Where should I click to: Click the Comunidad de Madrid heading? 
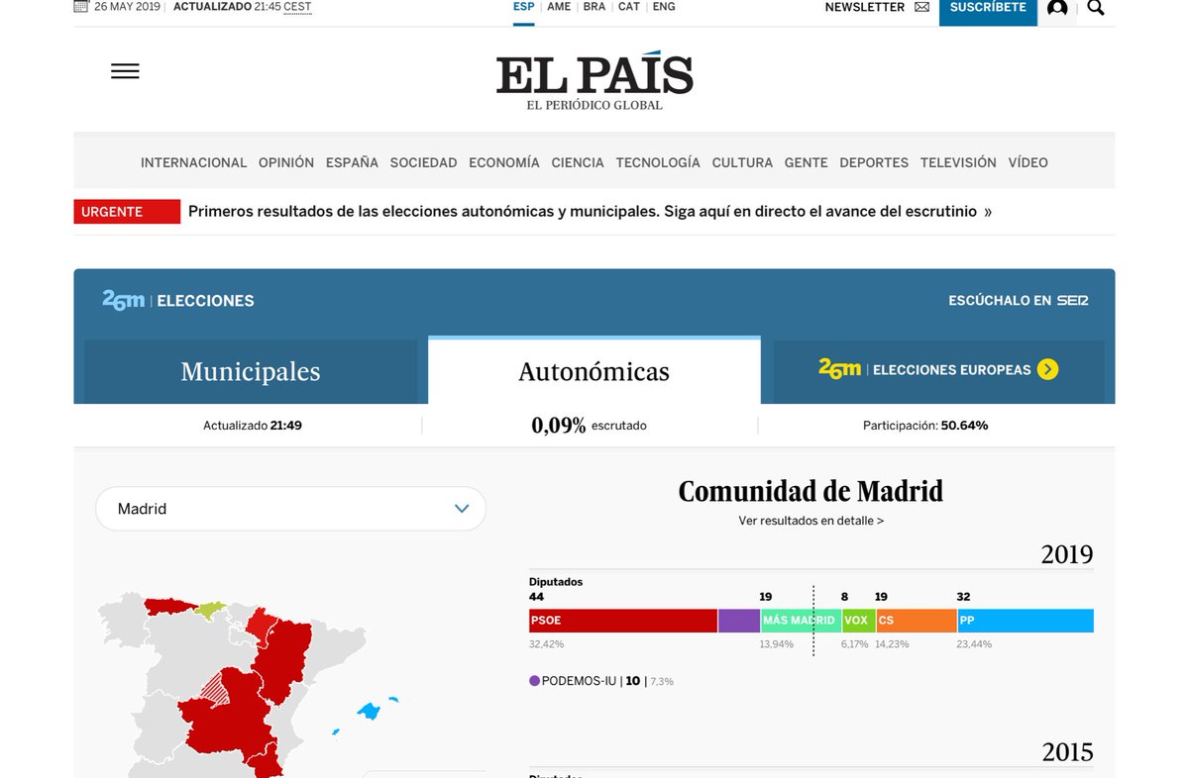click(x=811, y=491)
